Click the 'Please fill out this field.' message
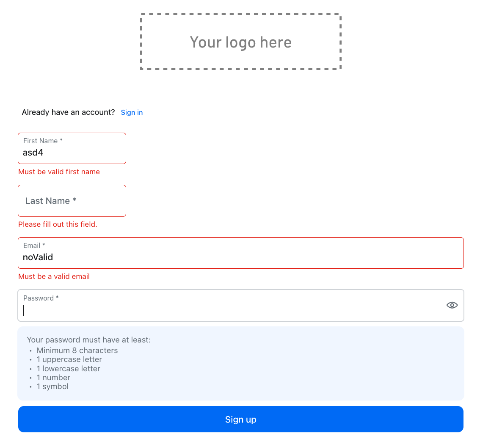The width and height of the screenshot is (480, 437). tap(58, 224)
